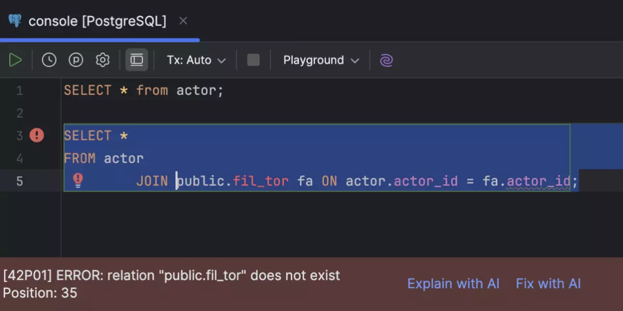
Task: Show quick-fix bulb on line 5
Action: [78, 180]
